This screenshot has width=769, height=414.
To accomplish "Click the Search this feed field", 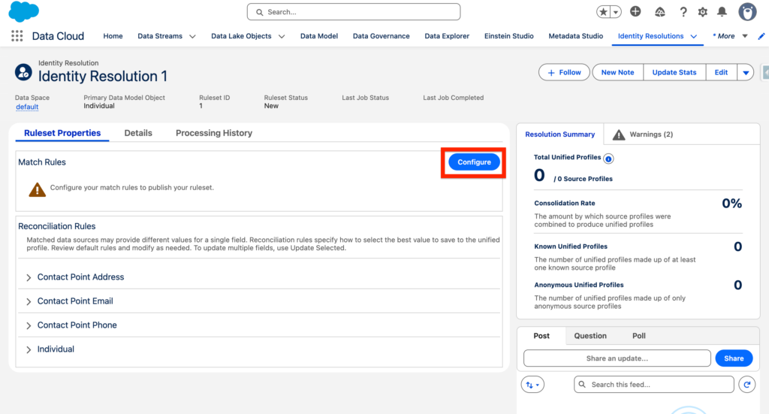I will tap(653, 385).
